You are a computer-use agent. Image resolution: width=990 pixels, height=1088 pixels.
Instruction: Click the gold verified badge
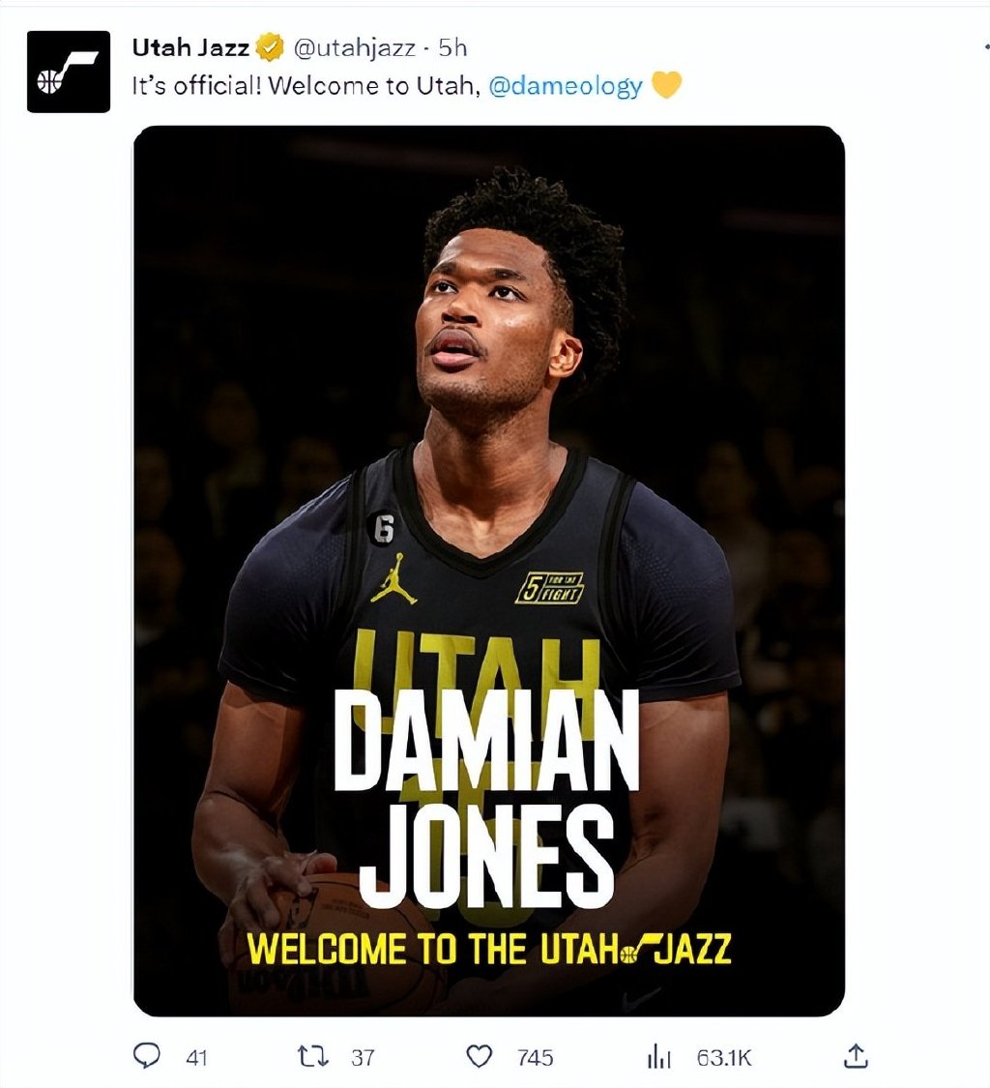tap(270, 47)
